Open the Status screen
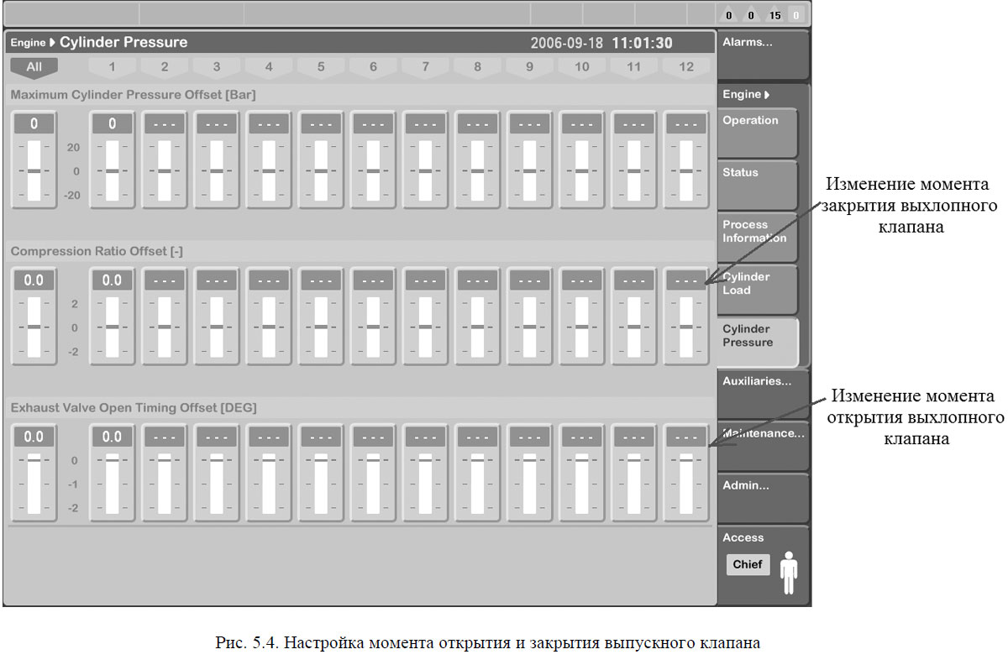 click(x=759, y=185)
